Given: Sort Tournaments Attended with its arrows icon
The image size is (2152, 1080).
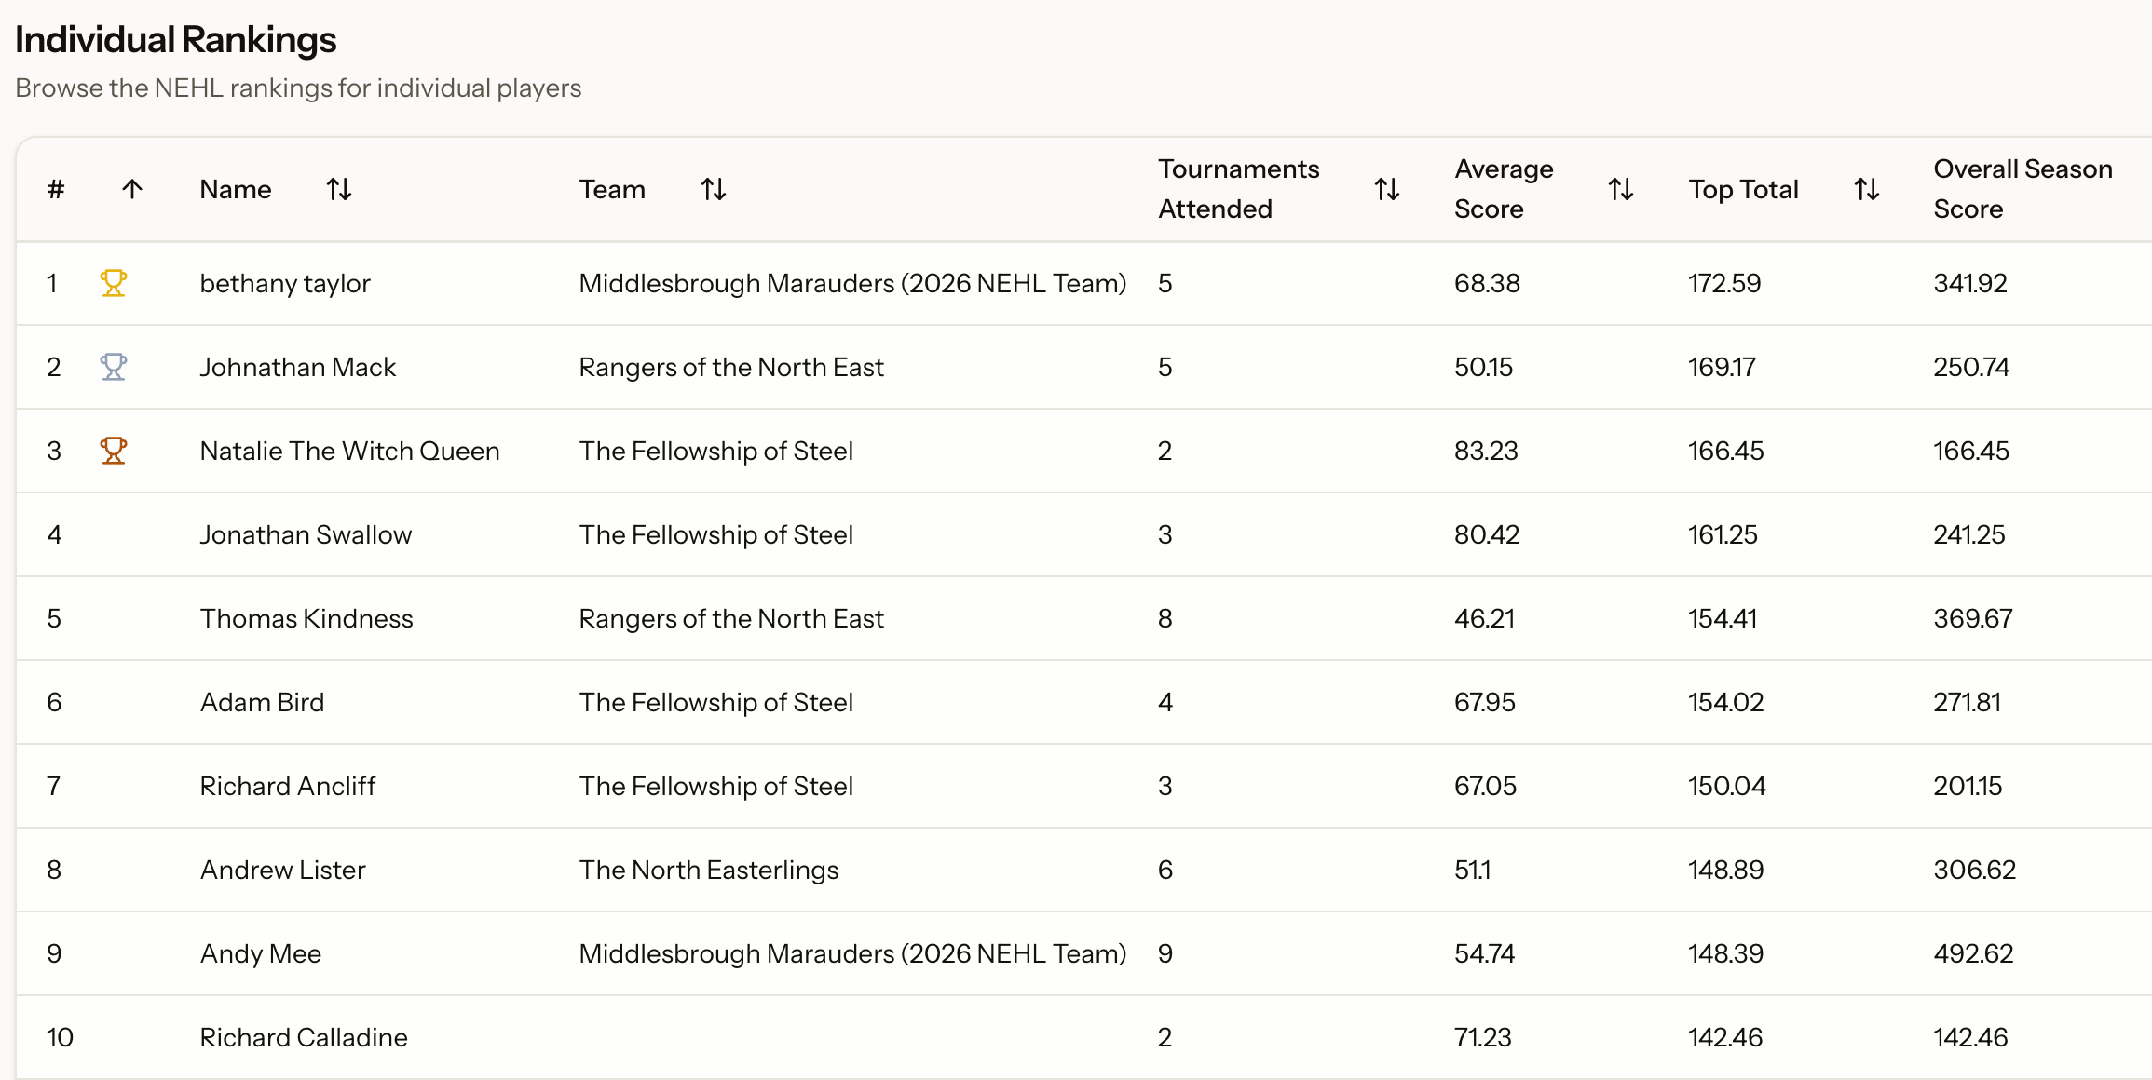Looking at the screenshot, I should click(1387, 190).
